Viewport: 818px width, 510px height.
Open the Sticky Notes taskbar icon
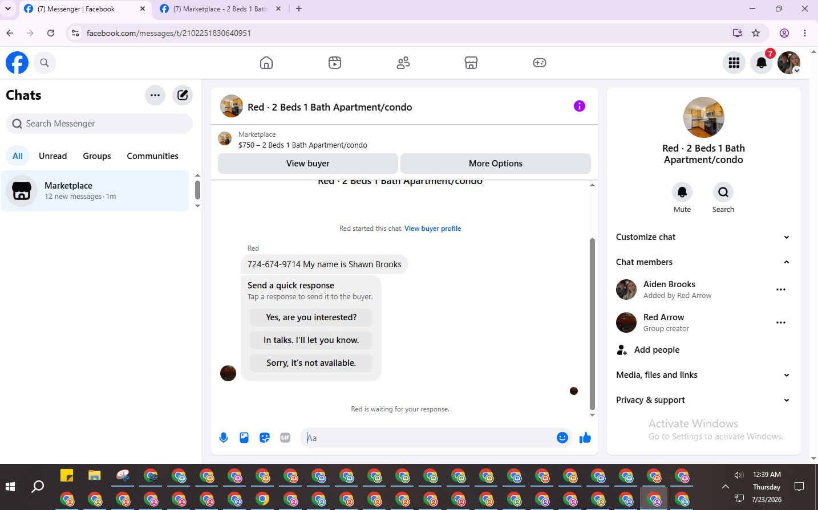click(x=67, y=475)
